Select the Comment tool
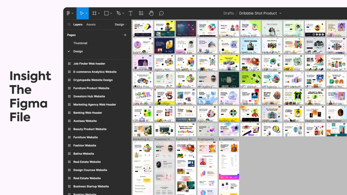This screenshot has height=195, width=347. coord(161,13)
